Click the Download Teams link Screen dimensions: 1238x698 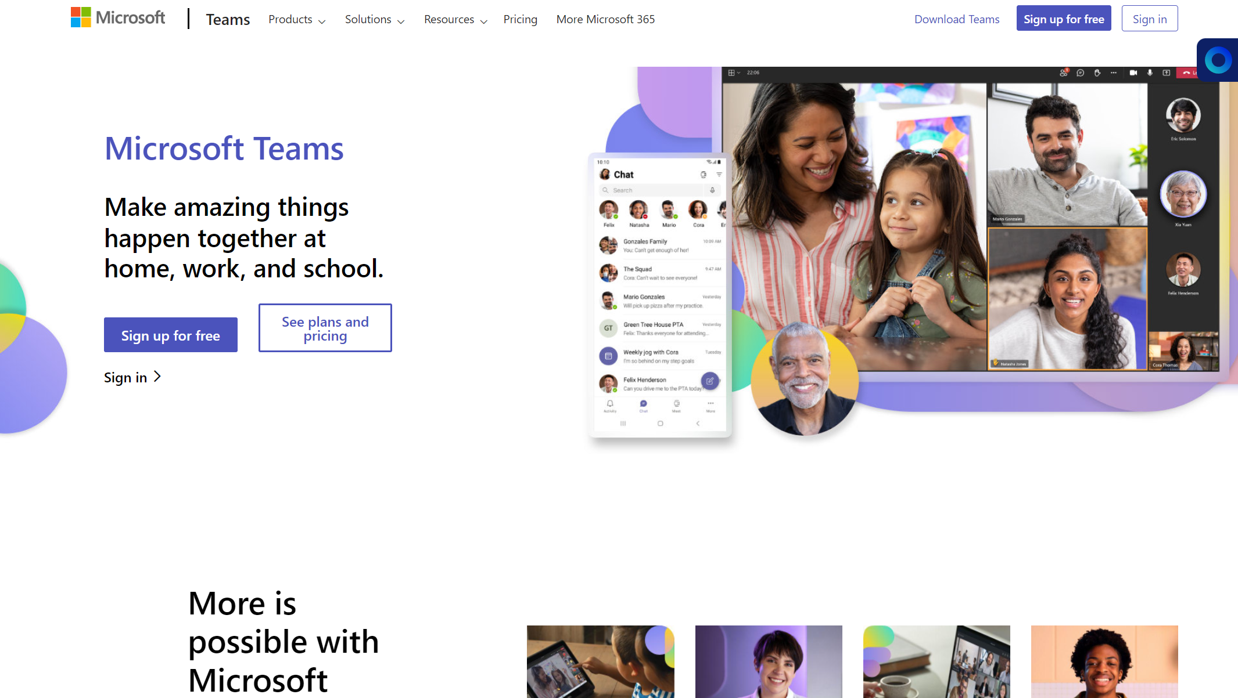pyautogui.click(x=957, y=19)
